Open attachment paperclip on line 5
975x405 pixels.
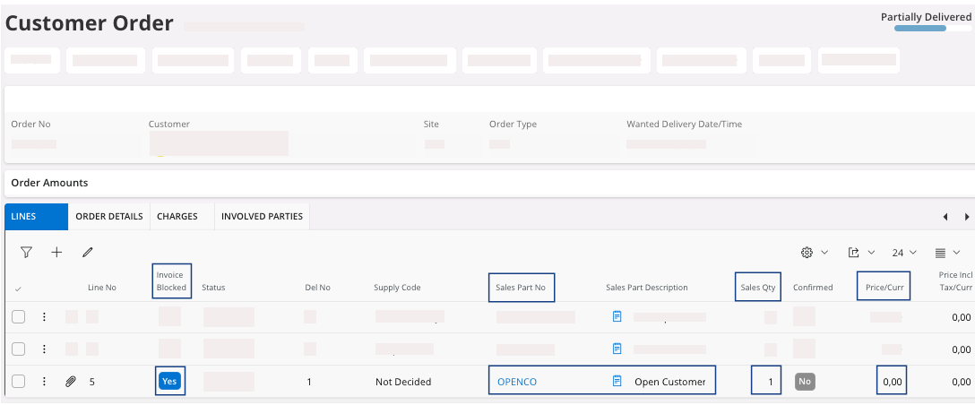(x=71, y=382)
